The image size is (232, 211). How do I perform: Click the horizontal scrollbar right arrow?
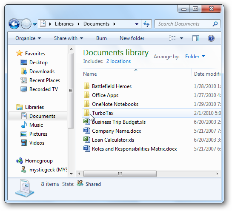pyautogui.click(x=217, y=174)
